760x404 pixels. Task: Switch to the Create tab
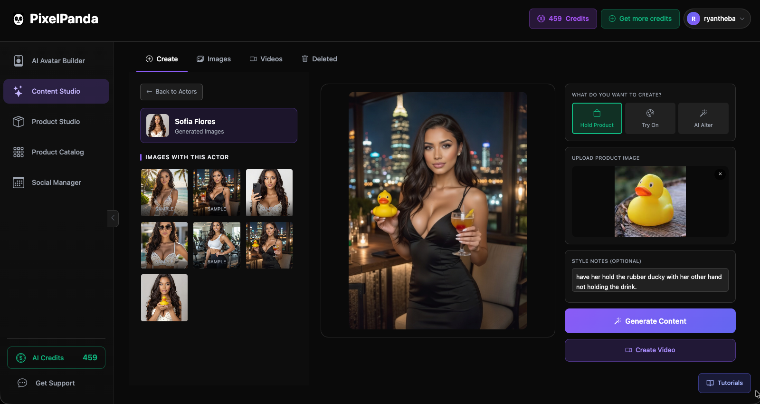pos(161,59)
